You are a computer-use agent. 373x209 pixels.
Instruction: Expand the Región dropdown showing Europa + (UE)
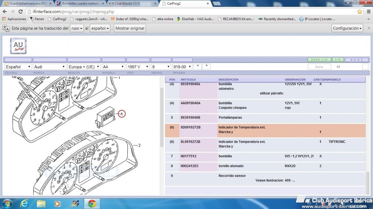(84, 67)
